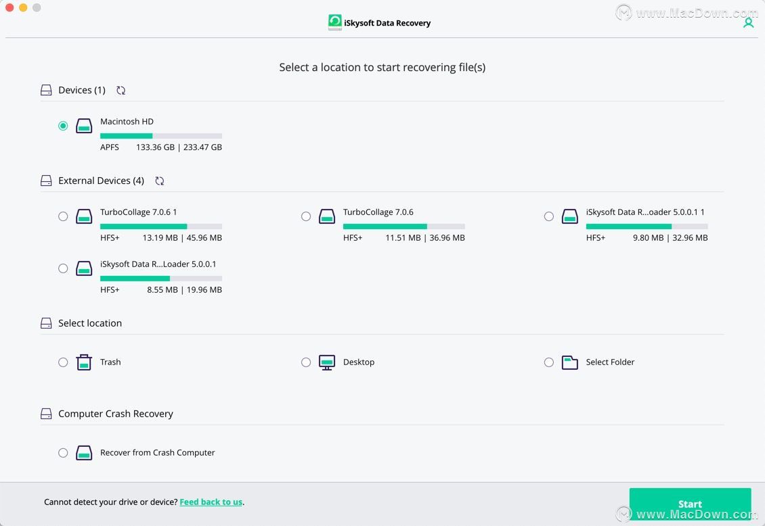Click the 9.80 MB | 32.96 MB text
The width and height of the screenshot is (765, 526).
pos(670,238)
